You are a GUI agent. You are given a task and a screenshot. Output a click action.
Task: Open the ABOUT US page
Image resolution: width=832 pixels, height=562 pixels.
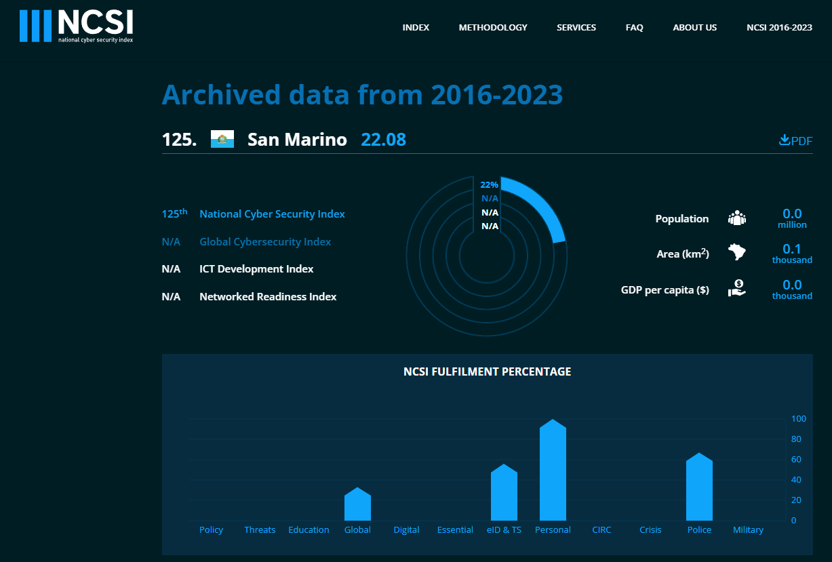(695, 28)
